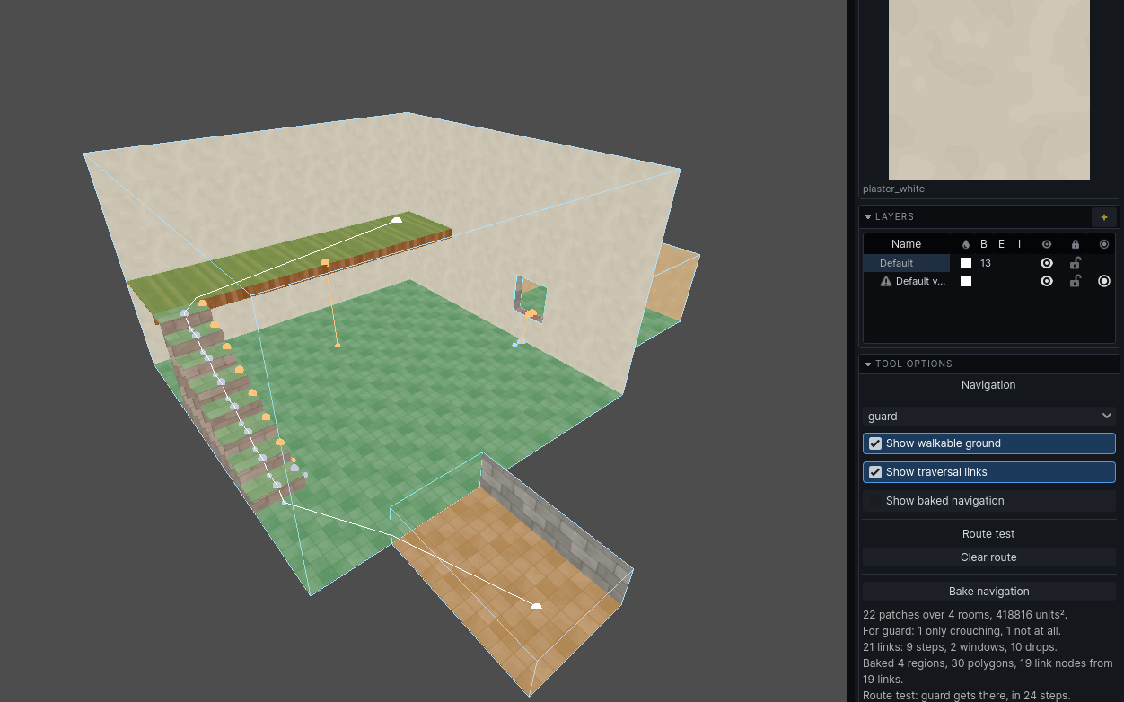
Task: Click the eye visibility column header icon
Action: (x=1047, y=244)
